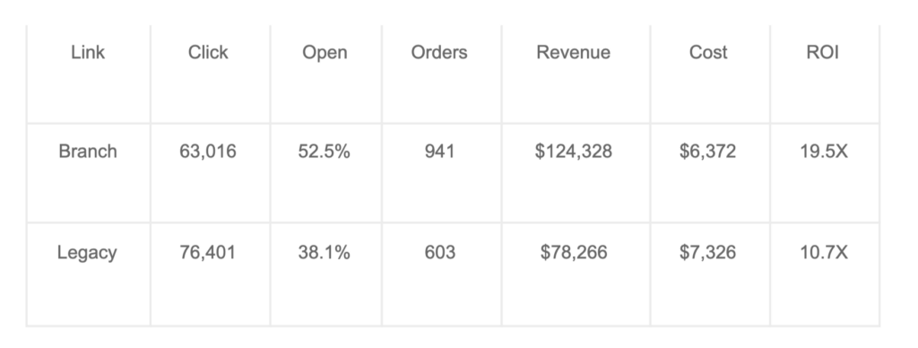Screen dimensions: 918x348
Task: Select the 10.7X ROI cell
Action: 823,253
